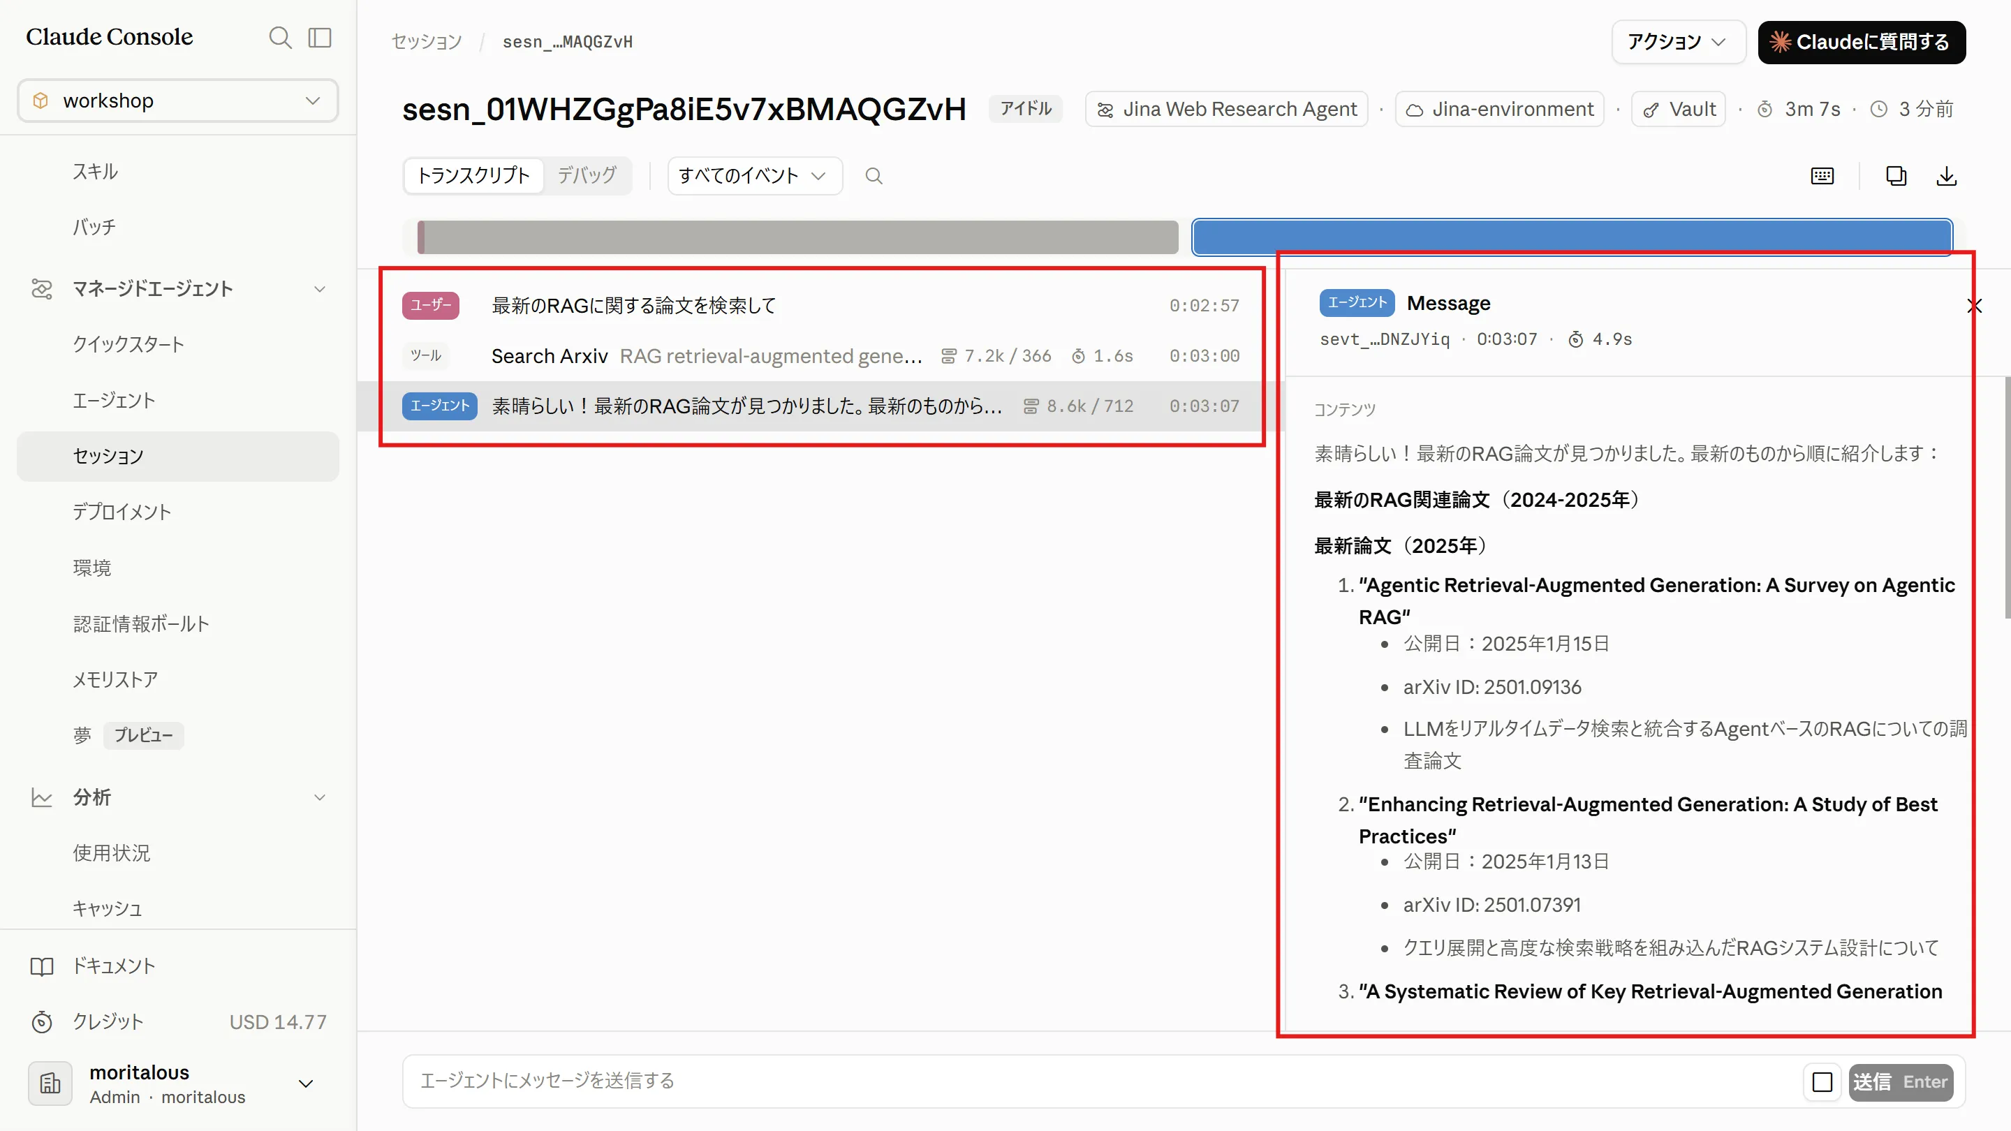Collapse the sidebar panel icon

click(x=320, y=38)
